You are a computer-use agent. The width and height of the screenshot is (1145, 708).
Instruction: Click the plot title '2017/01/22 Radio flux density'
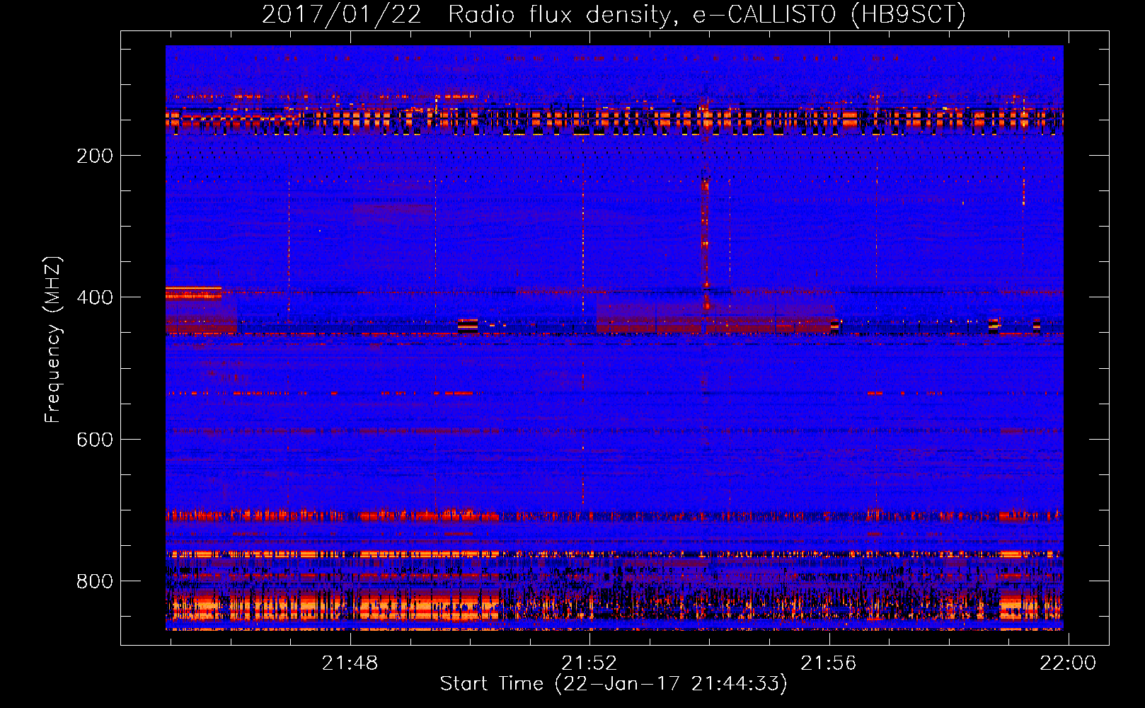click(x=614, y=14)
